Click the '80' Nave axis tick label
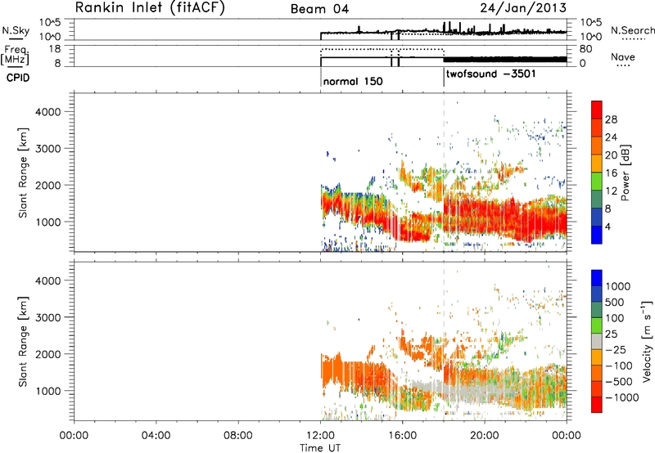The height and width of the screenshot is (453, 655). click(x=585, y=49)
